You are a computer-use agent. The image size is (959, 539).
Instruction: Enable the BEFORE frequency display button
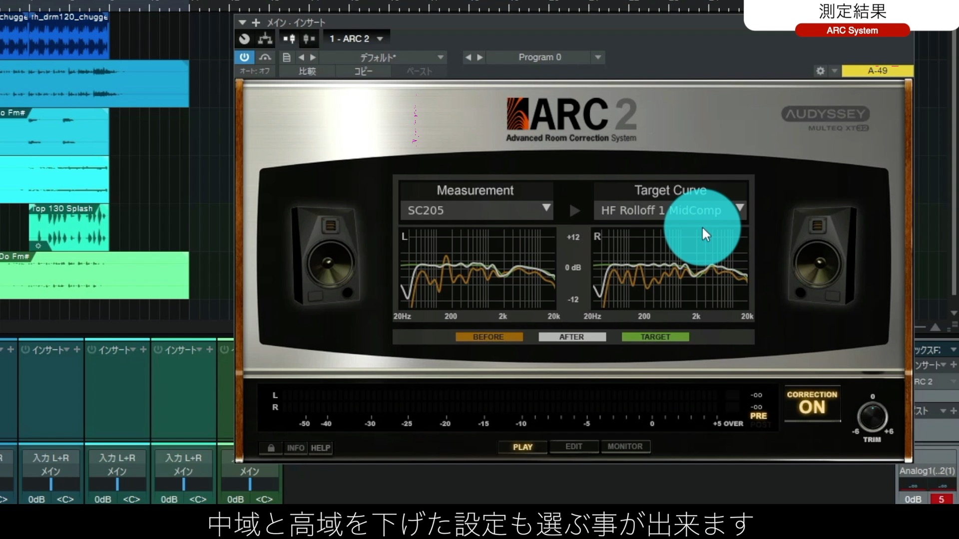(488, 336)
